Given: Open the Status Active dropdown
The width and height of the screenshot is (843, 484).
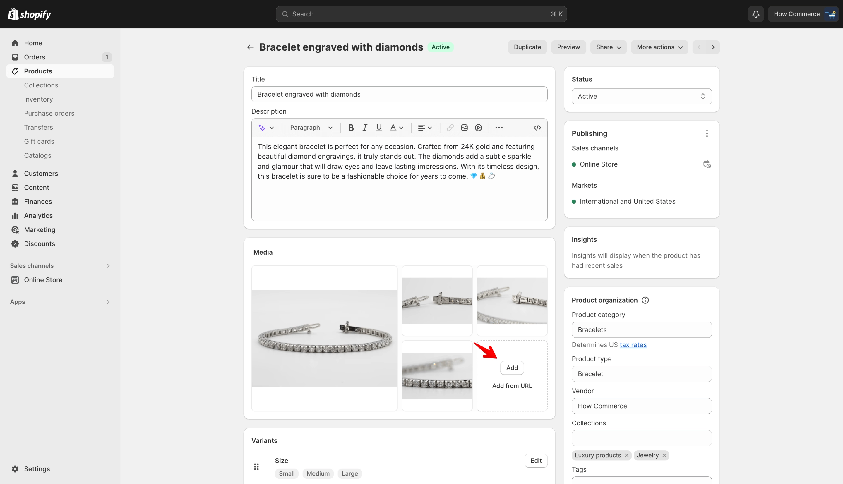Looking at the screenshot, I should click(x=642, y=96).
